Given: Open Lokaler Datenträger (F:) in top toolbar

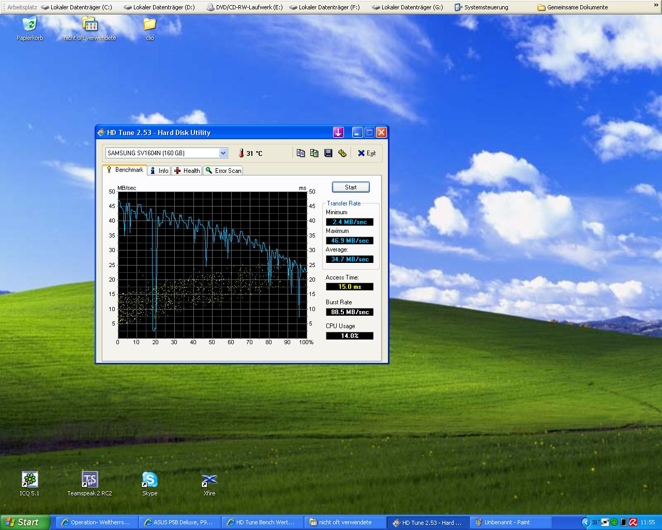Looking at the screenshot, I should click(x=324, y=7).
